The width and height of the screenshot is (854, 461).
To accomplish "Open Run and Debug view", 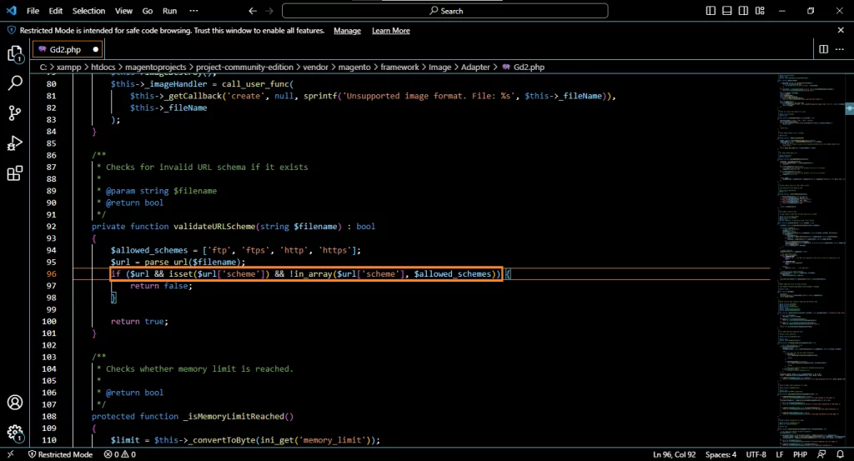I will click(15, 143).
